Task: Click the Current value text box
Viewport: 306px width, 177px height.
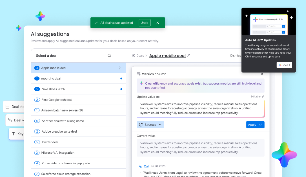Action: pos(201,147)
